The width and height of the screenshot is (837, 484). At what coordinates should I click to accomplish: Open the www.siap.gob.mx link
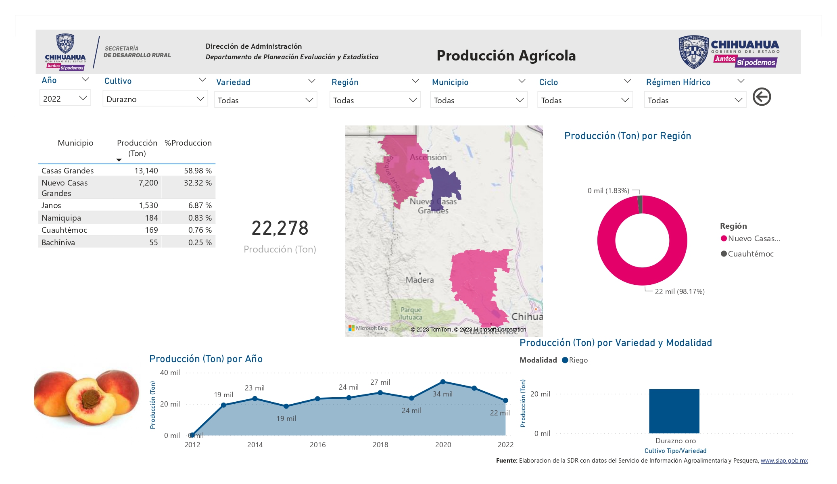784,461
